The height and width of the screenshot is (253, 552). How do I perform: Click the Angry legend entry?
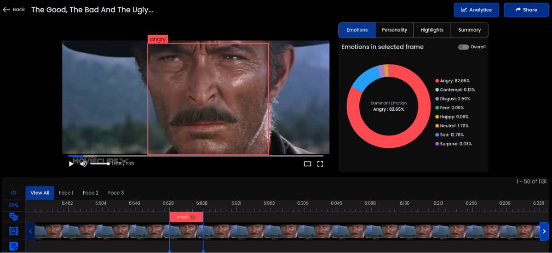point(453,81)
